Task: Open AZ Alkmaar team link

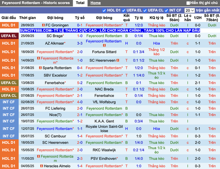Action: [x=55, y=43]
